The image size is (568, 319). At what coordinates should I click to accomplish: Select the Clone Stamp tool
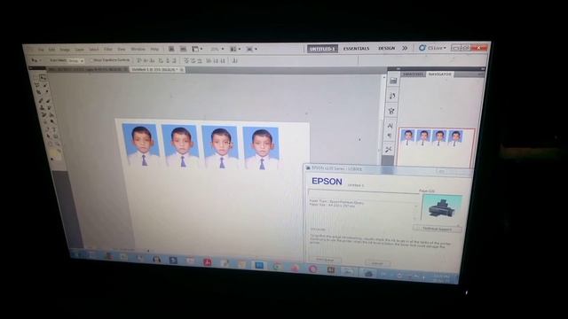42,108
